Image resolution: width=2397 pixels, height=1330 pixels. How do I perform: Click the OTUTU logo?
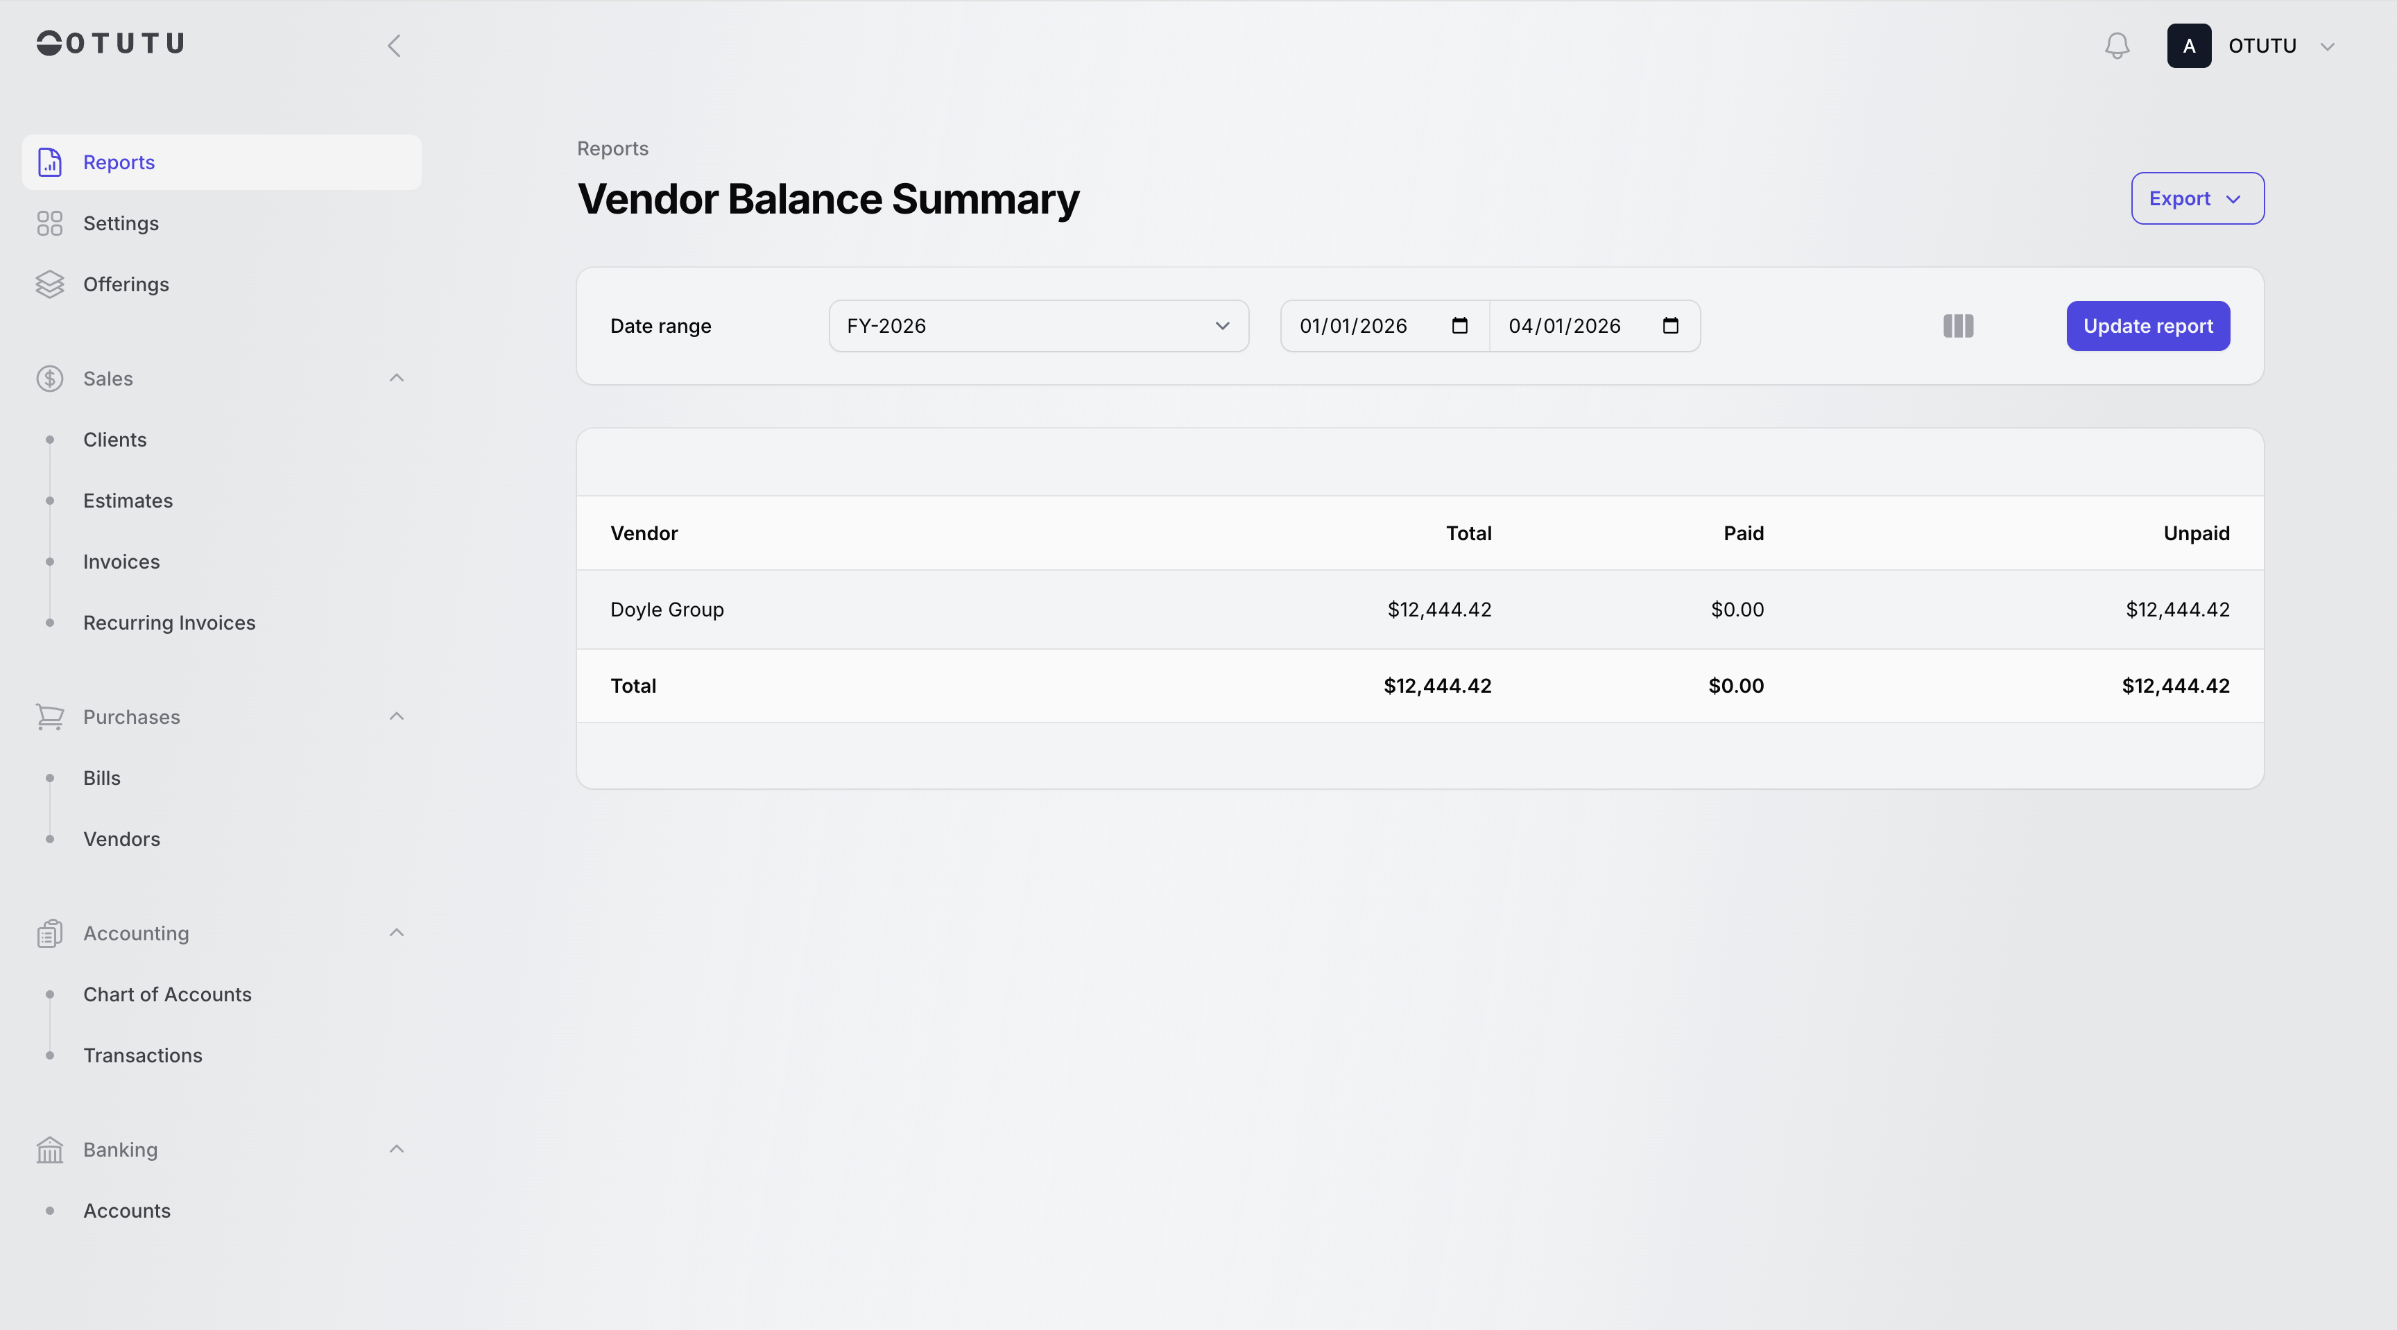point(111,44)
